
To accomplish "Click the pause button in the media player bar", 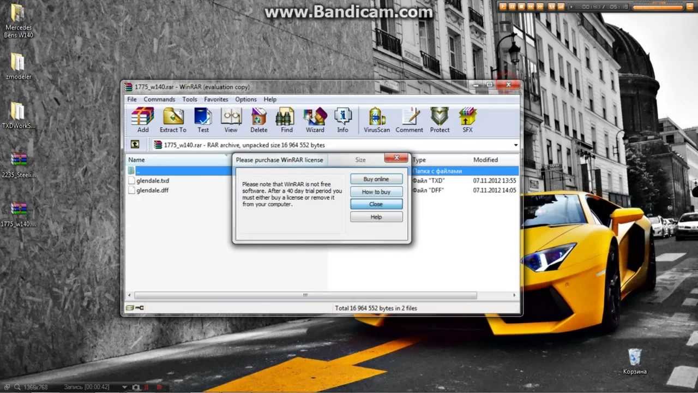I will tap(512, 7).
